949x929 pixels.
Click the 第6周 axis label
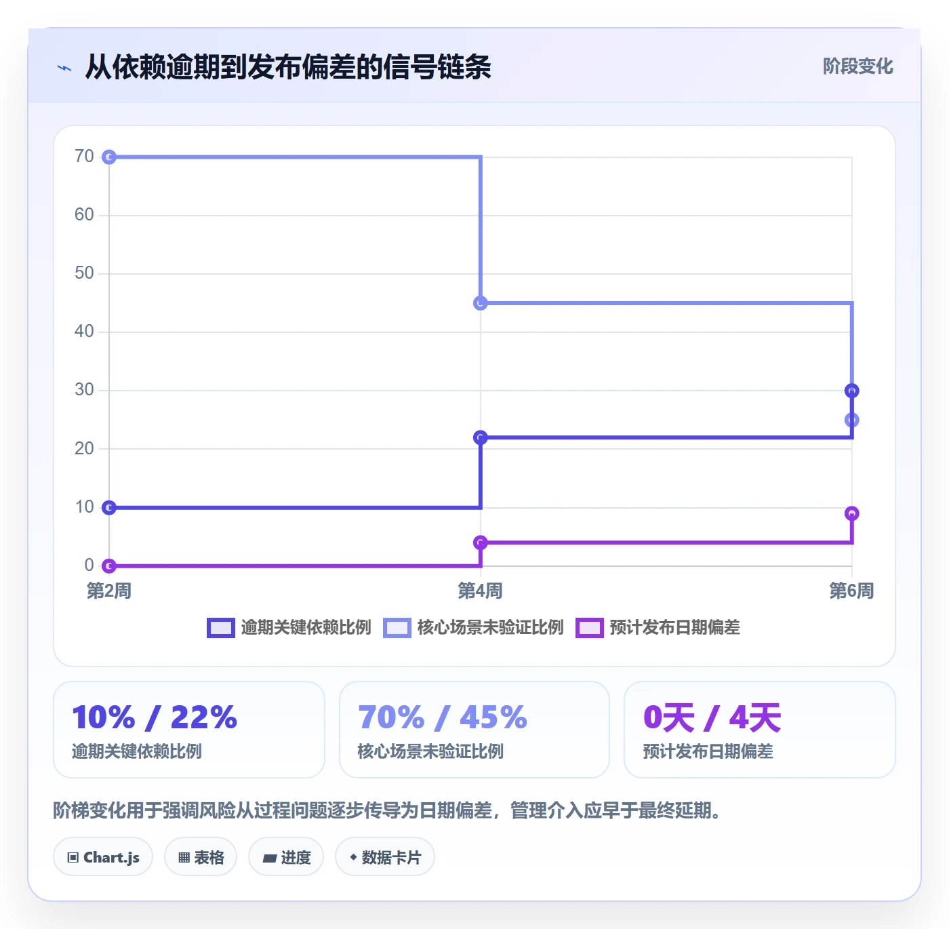click(x=852, y=591)
